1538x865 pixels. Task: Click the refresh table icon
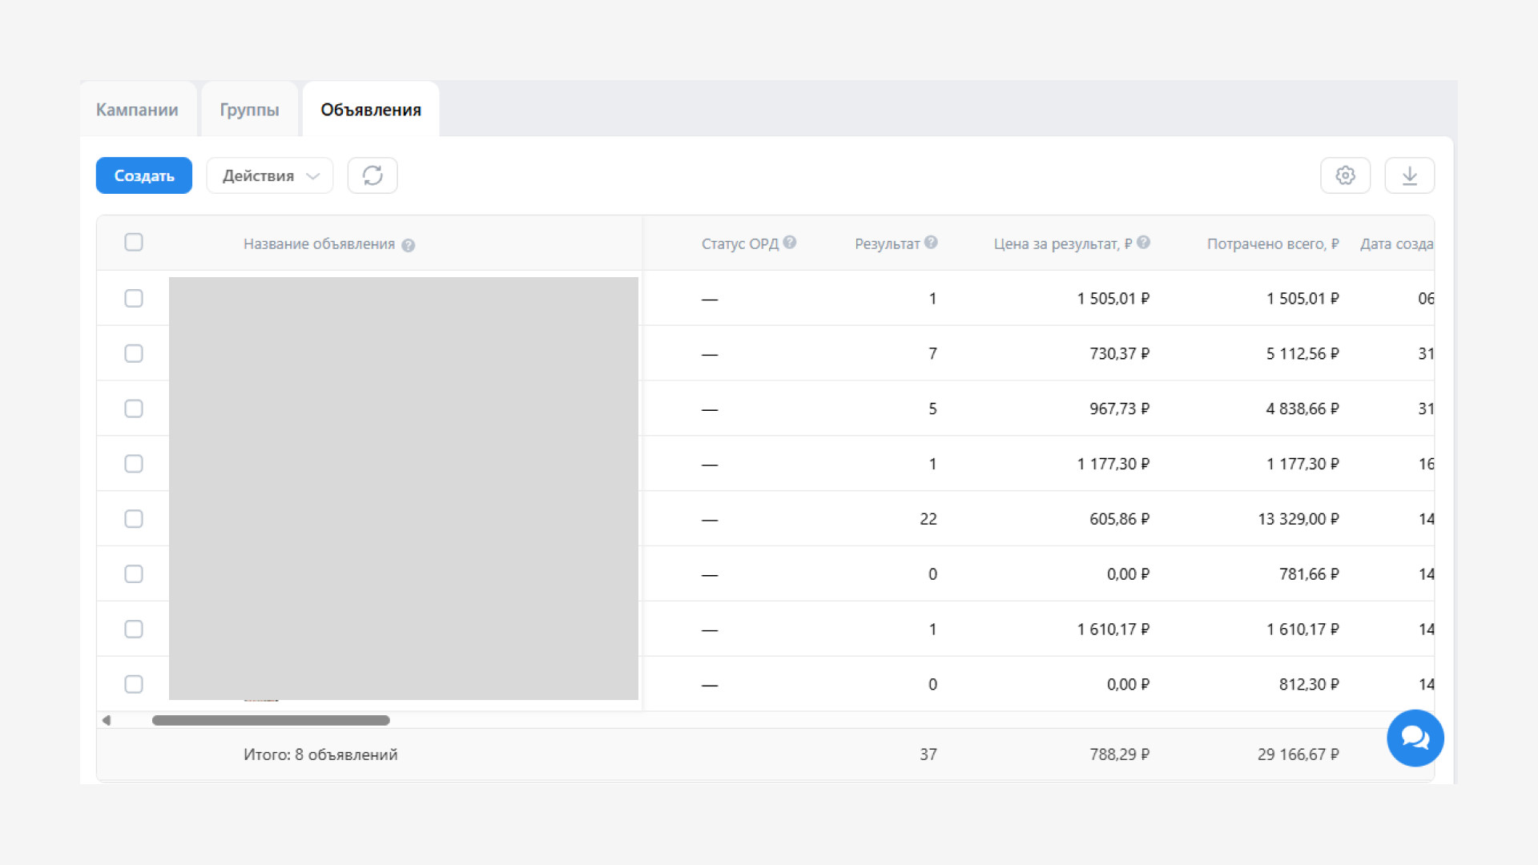coord(372,175)
